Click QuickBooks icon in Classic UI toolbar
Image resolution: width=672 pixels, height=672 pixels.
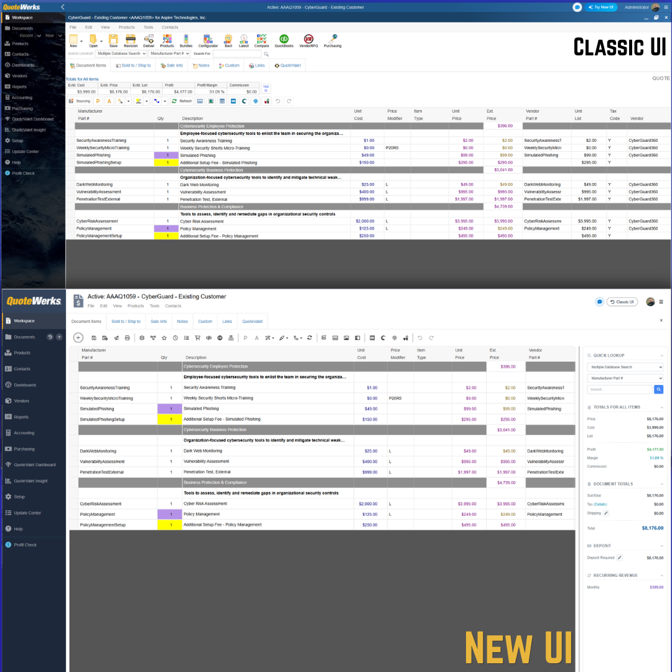pos(284,40)
